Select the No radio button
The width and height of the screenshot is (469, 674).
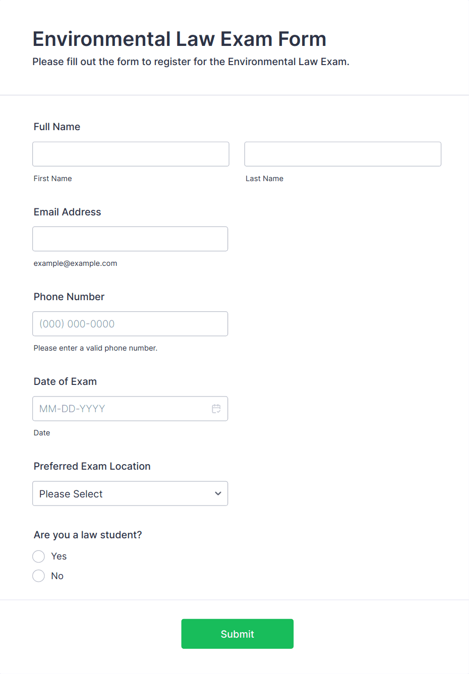pyautogui.click(x=39, y=576)
